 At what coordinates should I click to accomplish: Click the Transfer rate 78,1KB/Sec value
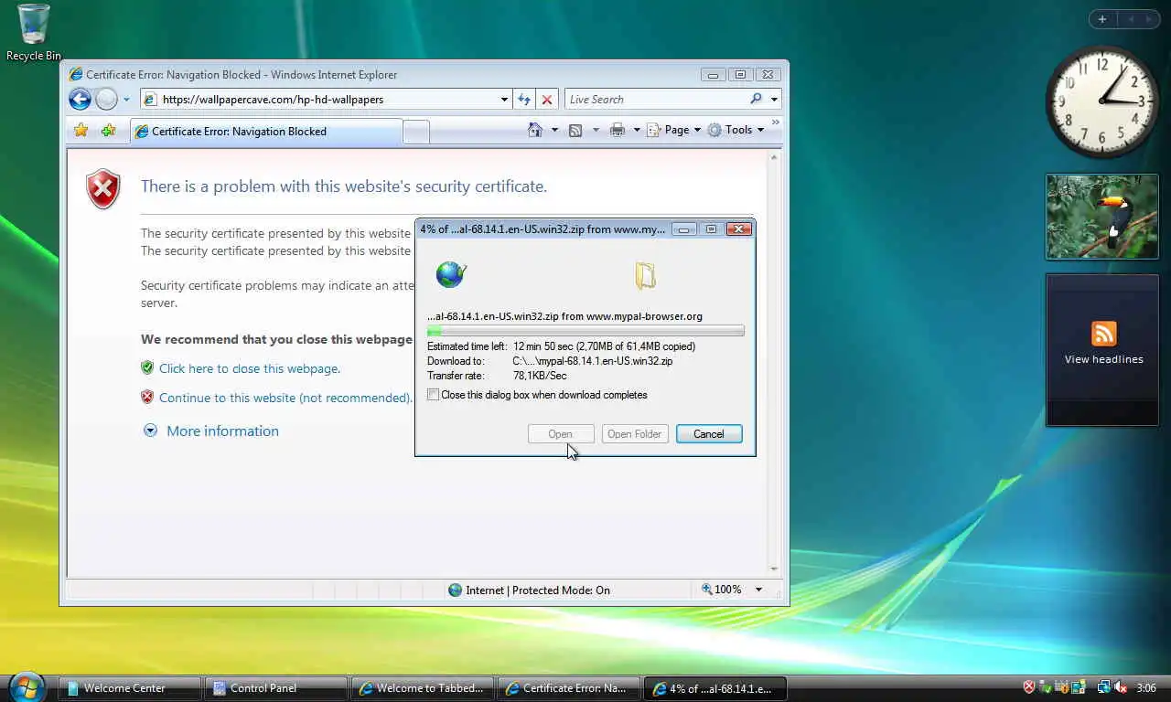[540, 376]
